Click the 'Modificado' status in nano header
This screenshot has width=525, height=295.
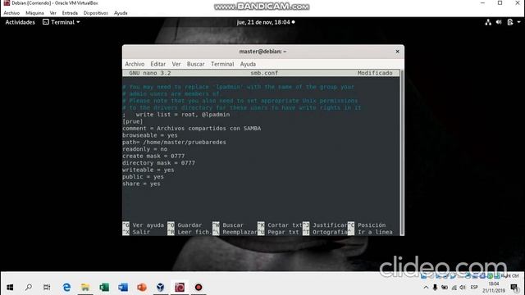click(375, 73)
